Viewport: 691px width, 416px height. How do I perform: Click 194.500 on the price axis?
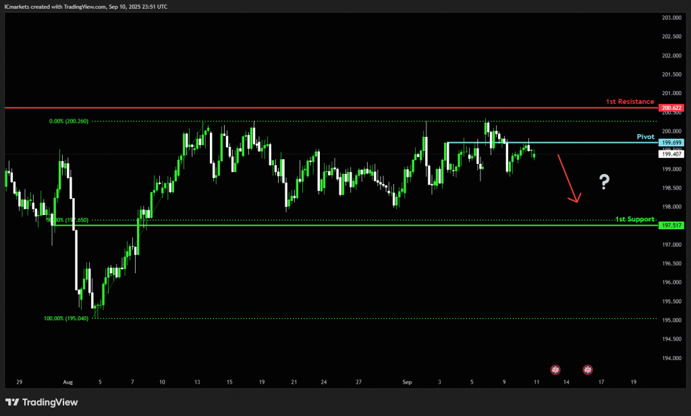pos(671,339)
